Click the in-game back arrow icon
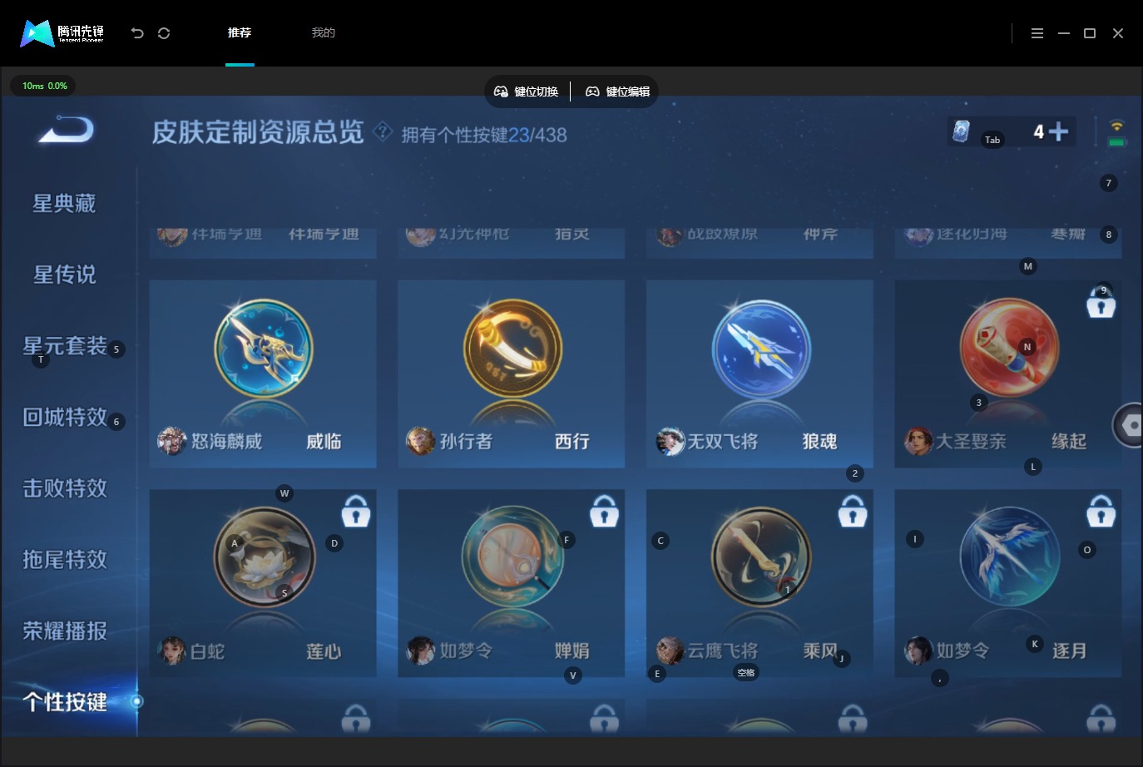1143x767 pixels. click(67, 131)
